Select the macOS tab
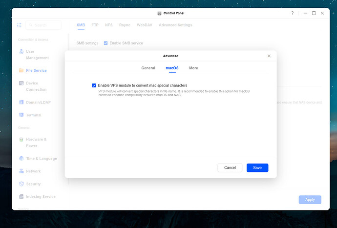 (x=172, y=68)
